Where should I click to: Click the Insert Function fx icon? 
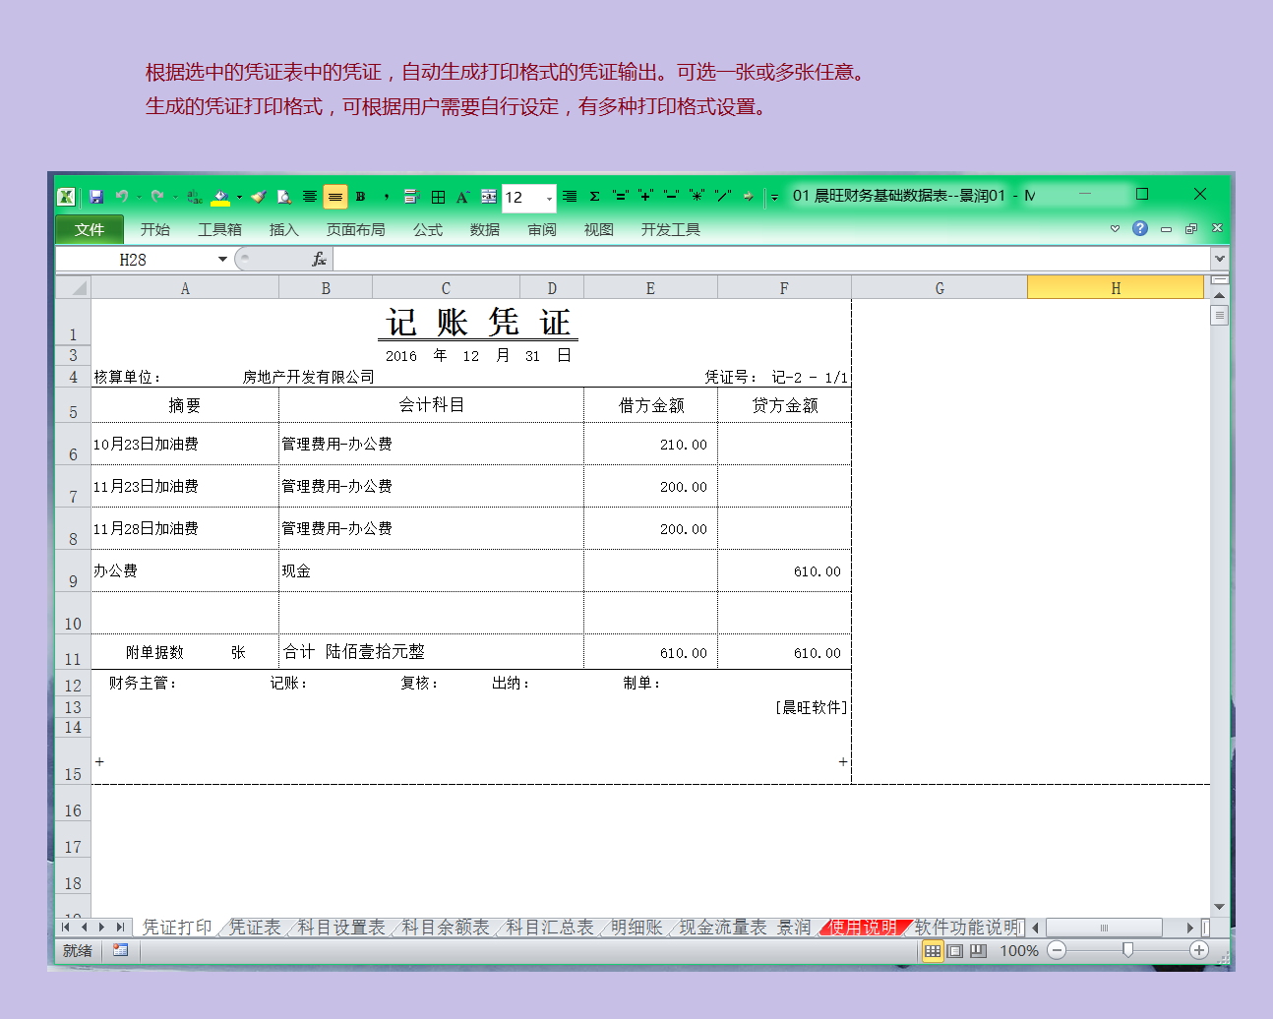[x=319, y=259]
